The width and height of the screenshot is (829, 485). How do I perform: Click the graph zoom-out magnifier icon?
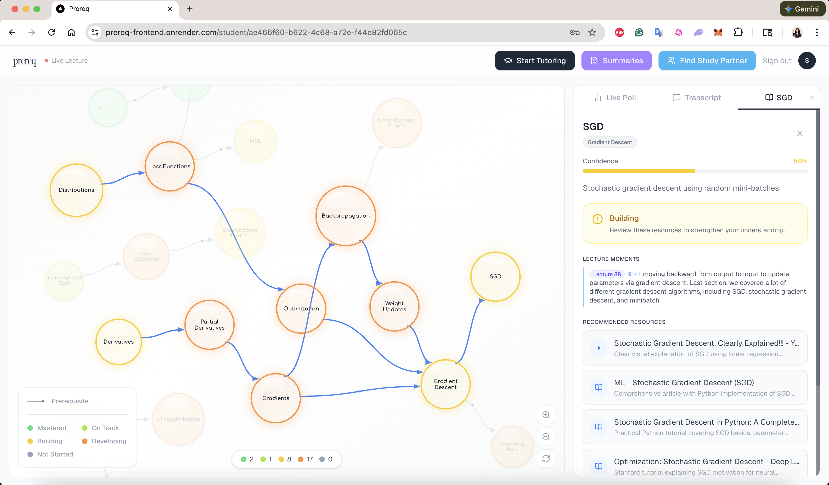tap(546, 437)
